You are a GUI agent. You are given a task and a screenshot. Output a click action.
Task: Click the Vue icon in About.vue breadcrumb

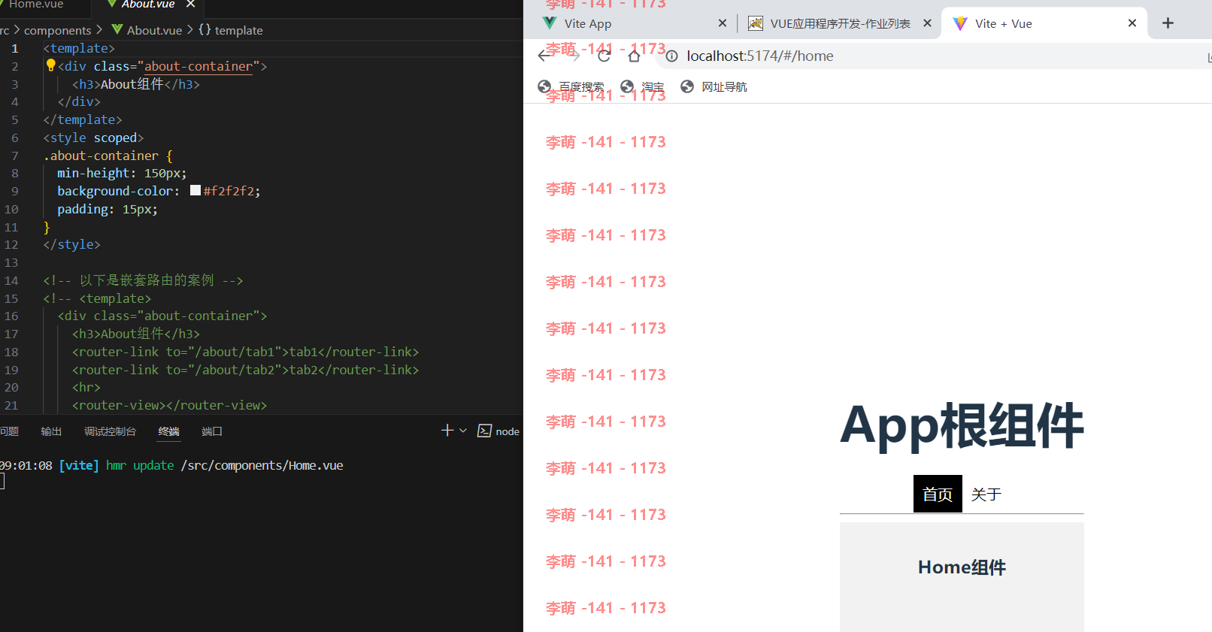coord(117,29)
